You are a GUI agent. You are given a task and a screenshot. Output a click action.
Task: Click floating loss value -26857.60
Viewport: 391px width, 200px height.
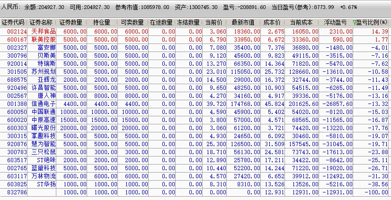pos(338,104)
